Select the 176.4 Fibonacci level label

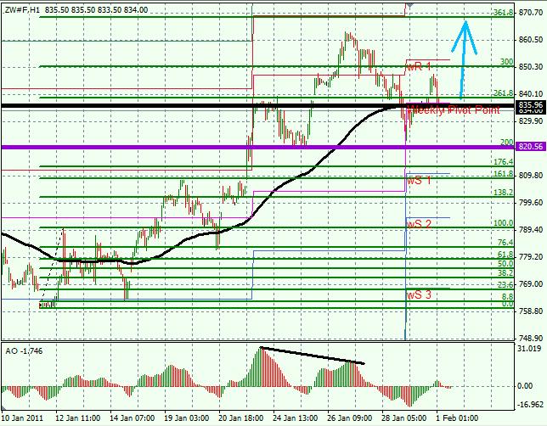504,162
